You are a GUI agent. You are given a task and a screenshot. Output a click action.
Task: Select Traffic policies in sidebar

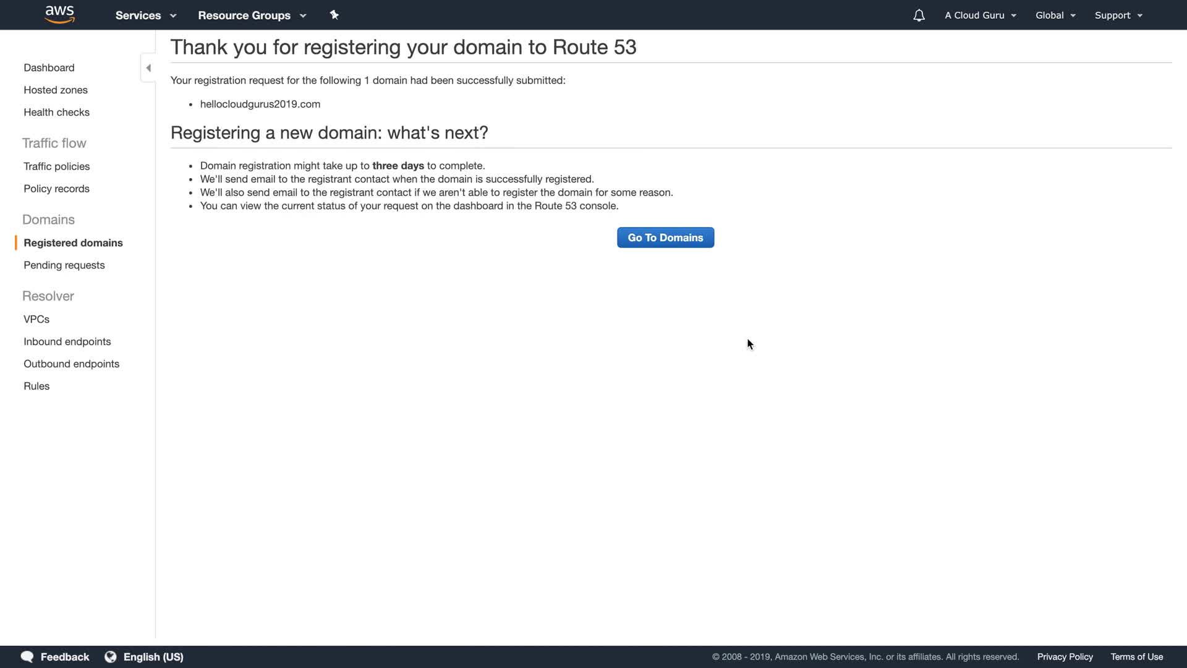[x=56, y=166]
